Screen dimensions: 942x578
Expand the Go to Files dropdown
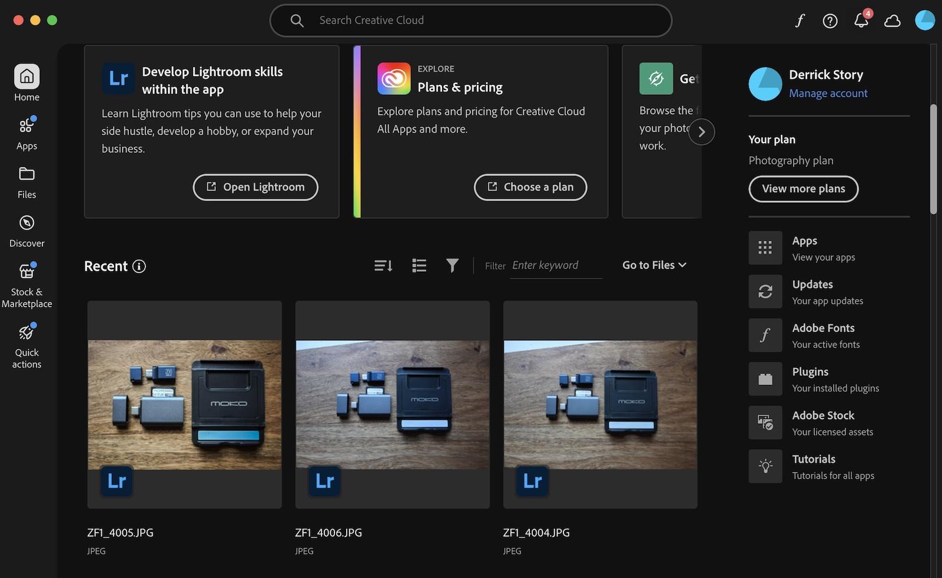[654, 265]
